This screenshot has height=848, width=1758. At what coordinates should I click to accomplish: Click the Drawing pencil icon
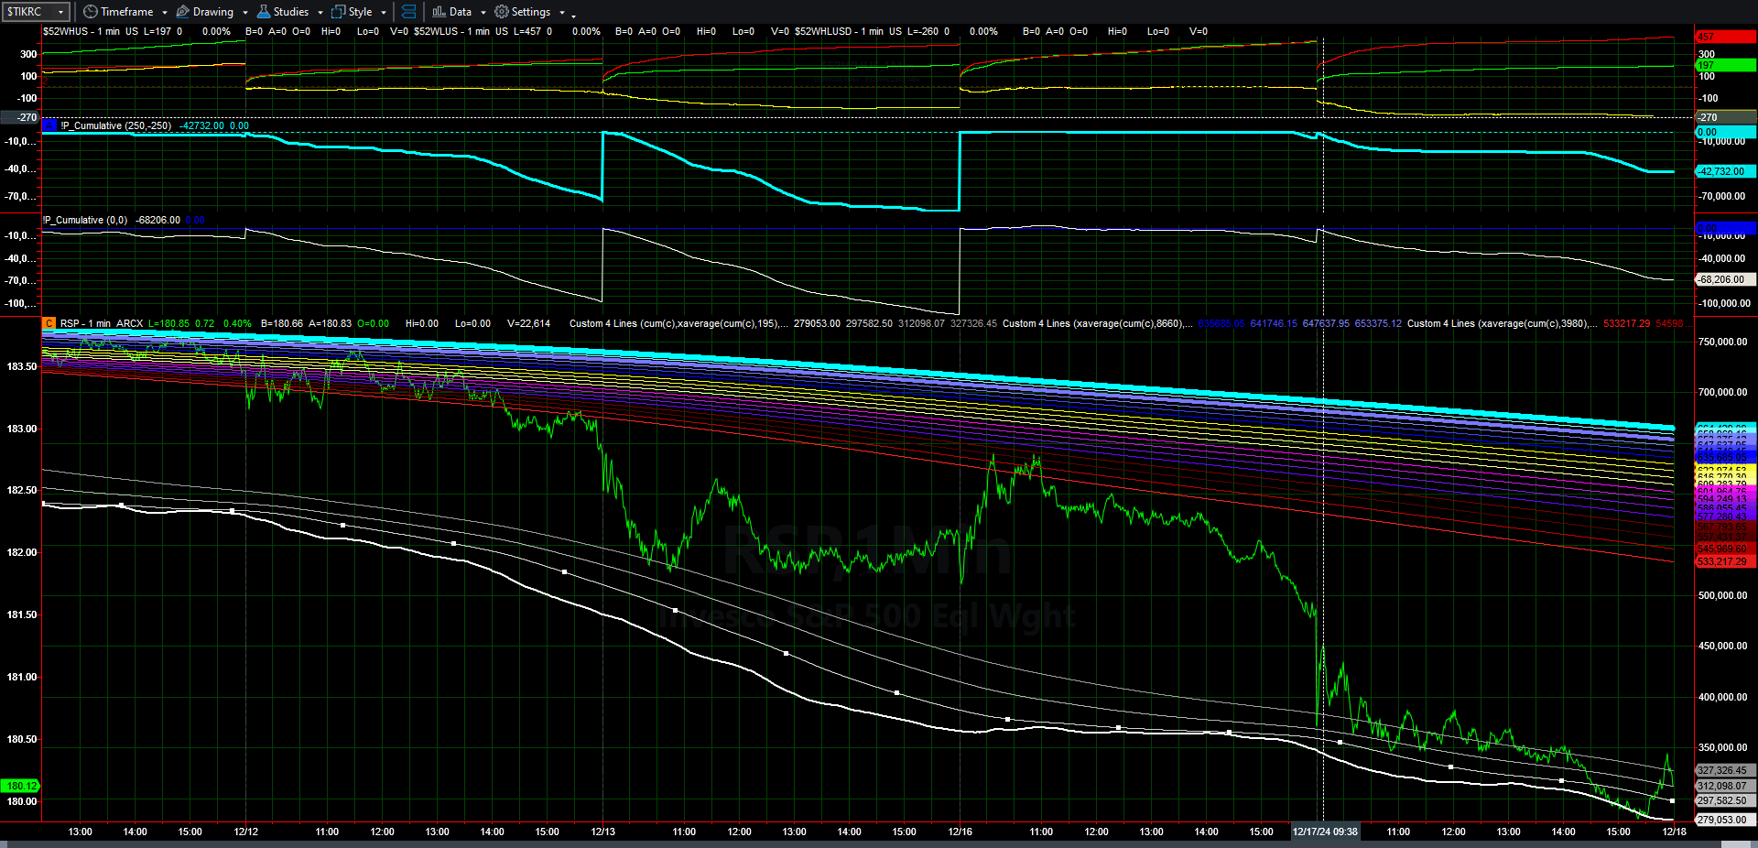pos(182,12)
